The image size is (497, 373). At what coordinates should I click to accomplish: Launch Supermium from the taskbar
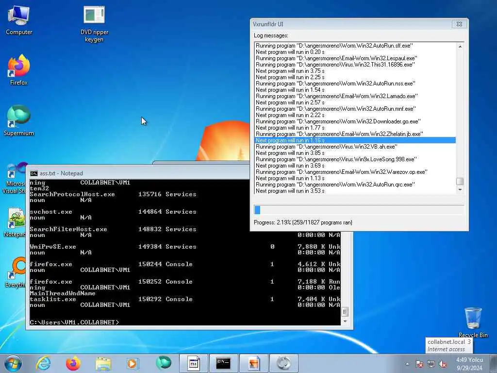[163, 363]
